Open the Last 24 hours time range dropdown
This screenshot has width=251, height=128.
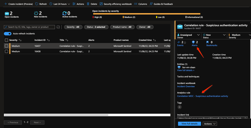[x=60, y=4]
